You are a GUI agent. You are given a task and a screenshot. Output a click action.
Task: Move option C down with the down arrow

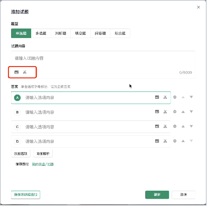tap(191, 126)
